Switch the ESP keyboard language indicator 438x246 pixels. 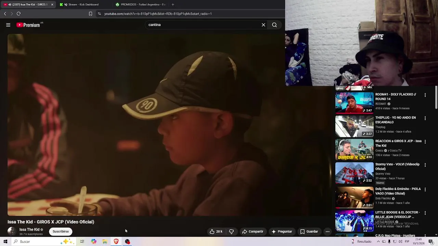coord(407,242)
